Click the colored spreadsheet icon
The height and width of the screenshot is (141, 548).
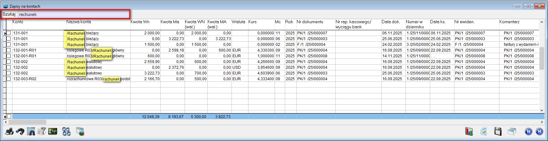coord(483,131)
